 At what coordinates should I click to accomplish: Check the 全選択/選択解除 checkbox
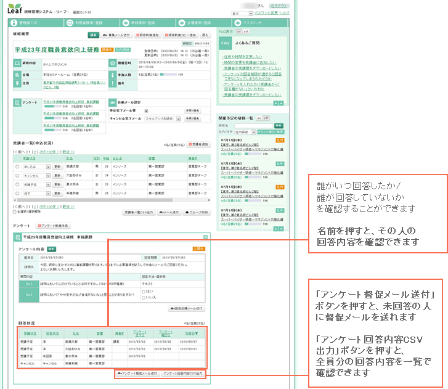(15, 212)
